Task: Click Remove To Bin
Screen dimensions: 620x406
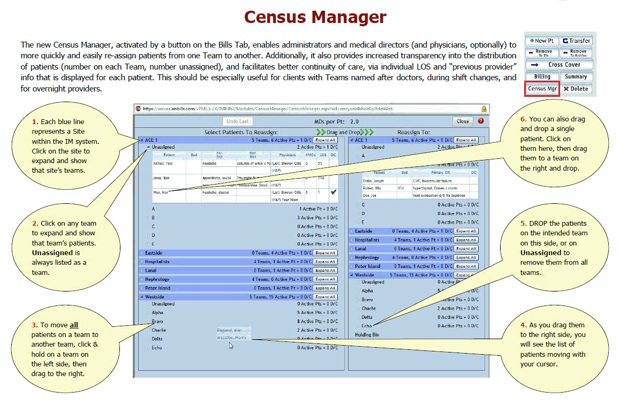Action: tap(542, 52)
